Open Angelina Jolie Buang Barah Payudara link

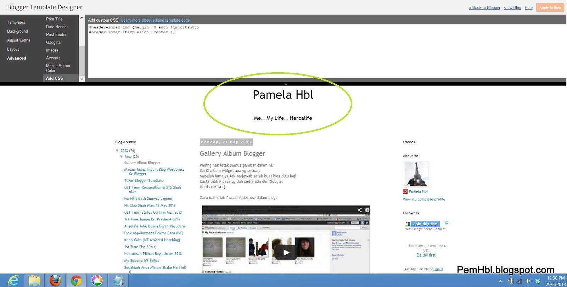click(154, 226)
